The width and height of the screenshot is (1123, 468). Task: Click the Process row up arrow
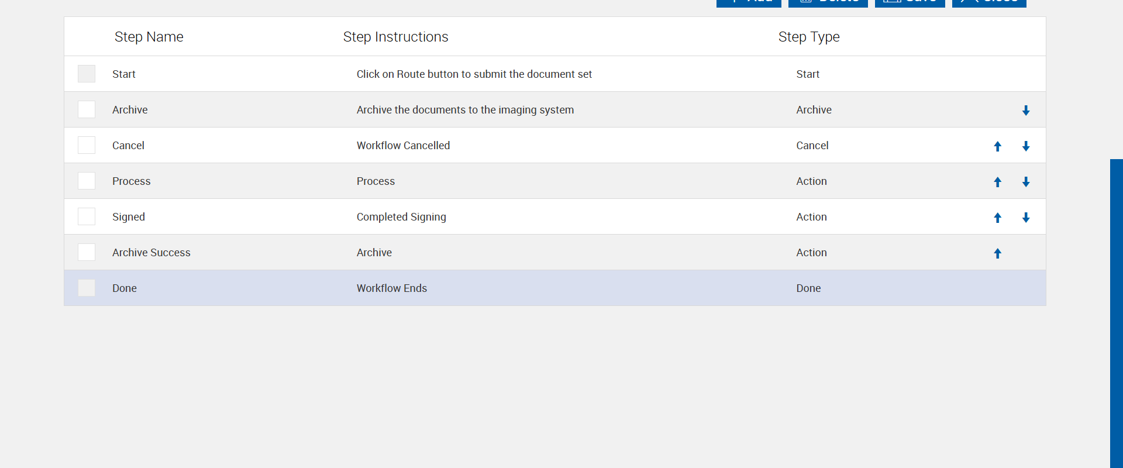click(998, 182)
